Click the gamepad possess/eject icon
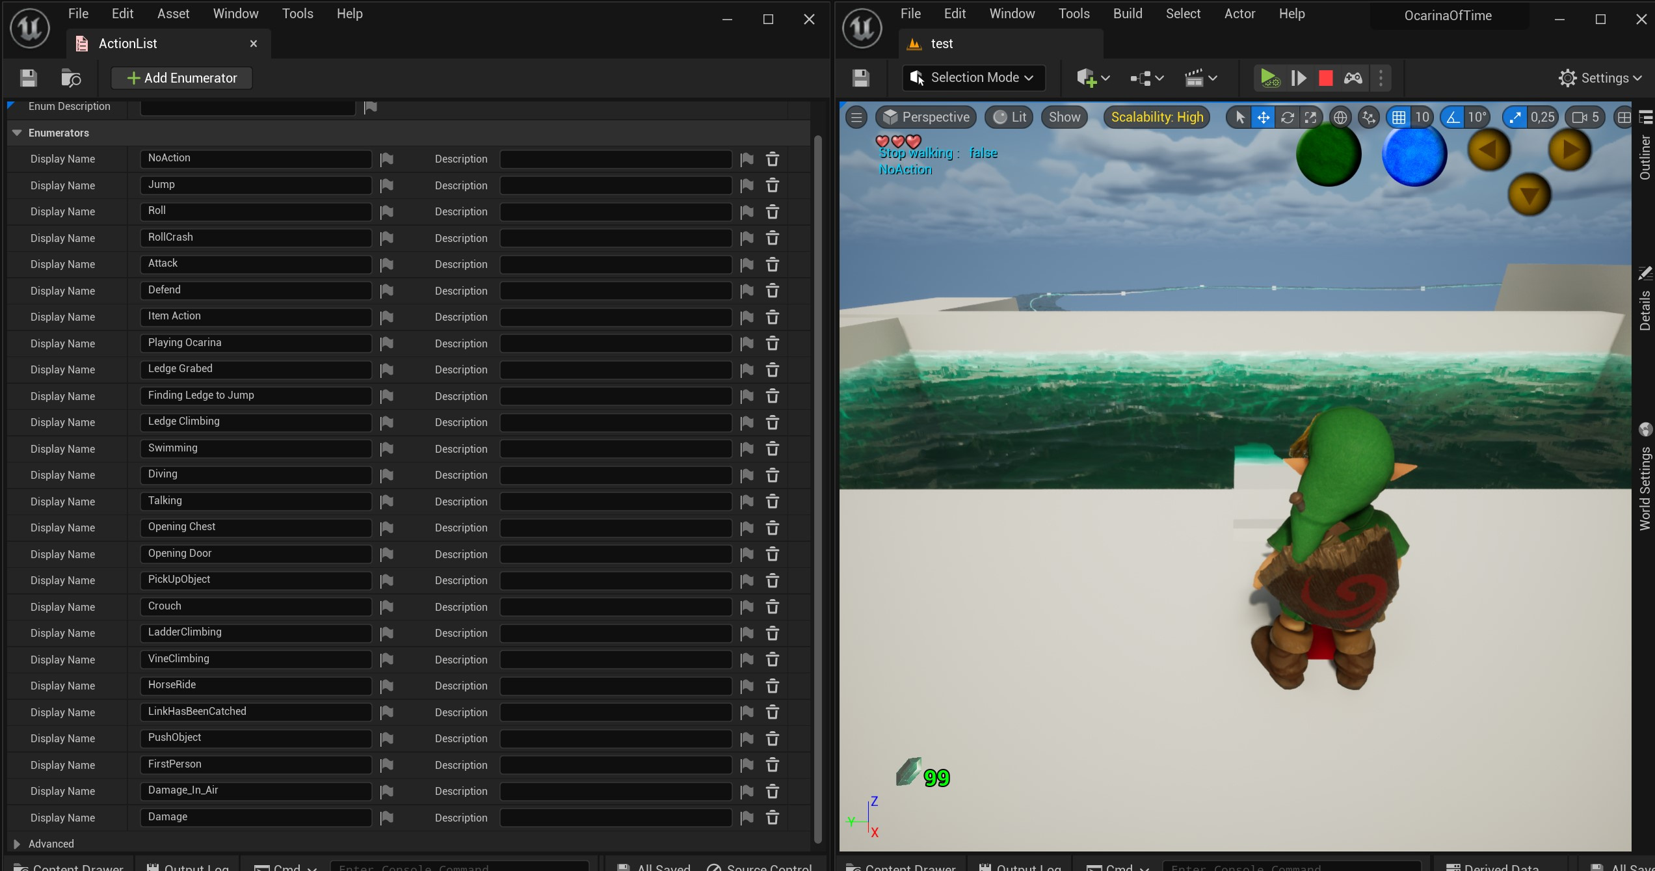1655x871 pixels. tap(1353, 78)
